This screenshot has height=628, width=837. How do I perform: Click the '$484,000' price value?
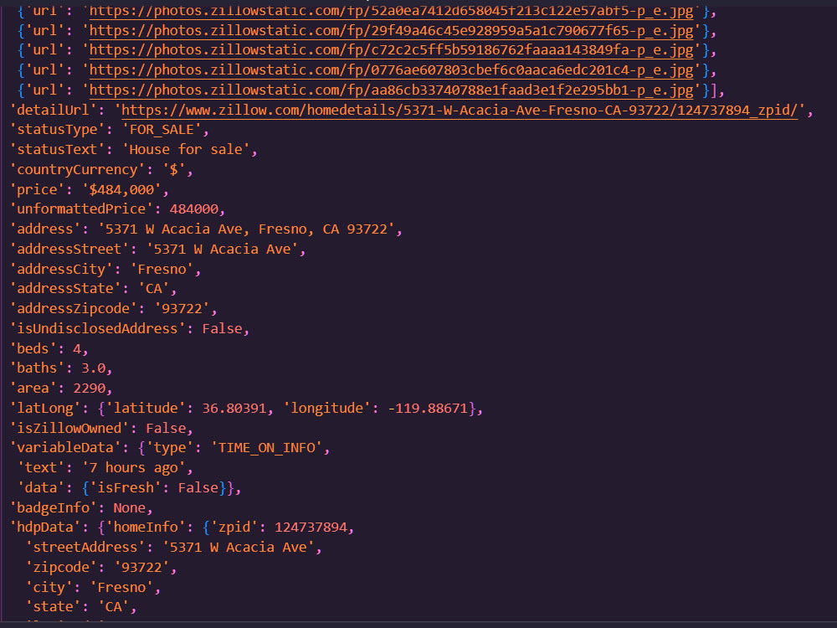121,189
